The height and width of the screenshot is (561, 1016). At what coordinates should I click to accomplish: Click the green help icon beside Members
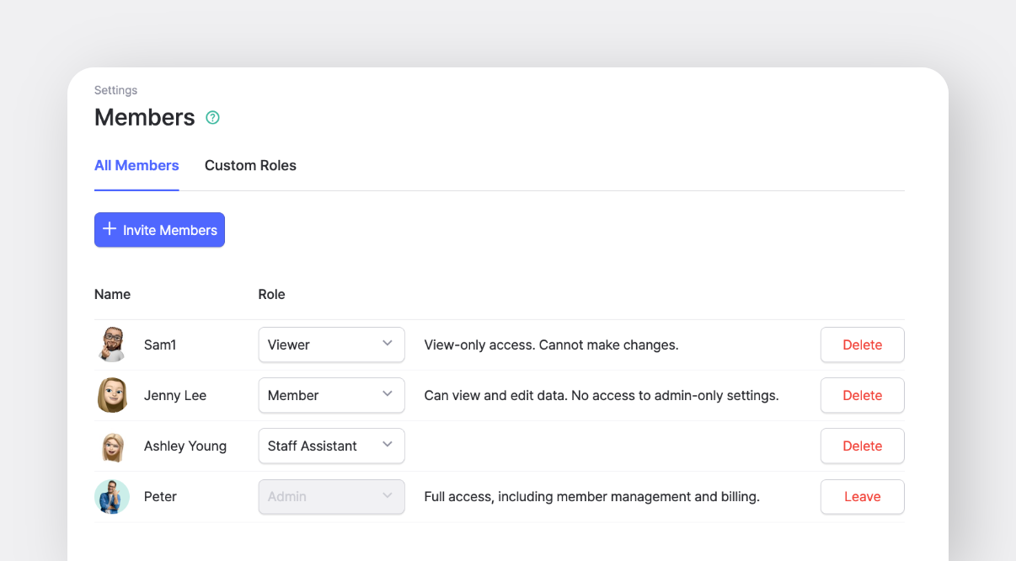click(212, 118)
